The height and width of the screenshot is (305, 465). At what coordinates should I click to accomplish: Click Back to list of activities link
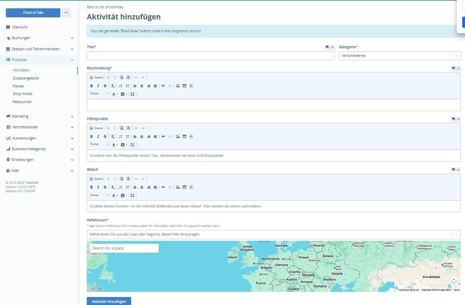(x=105, y=7)
